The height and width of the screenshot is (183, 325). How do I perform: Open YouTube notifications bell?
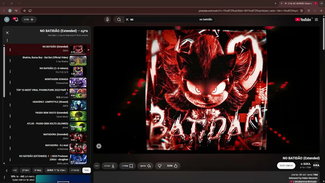tap(16, 20)
